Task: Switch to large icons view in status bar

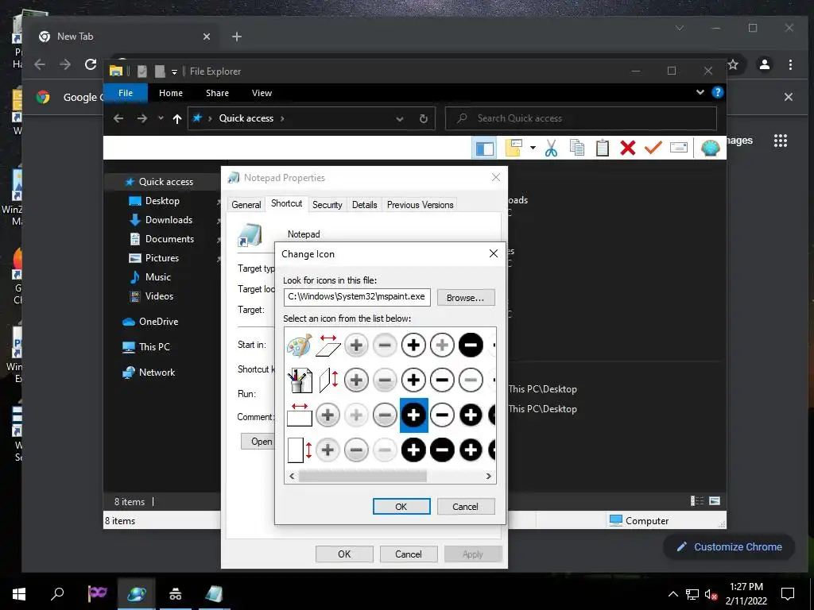Action: click(x=715, y=500)
